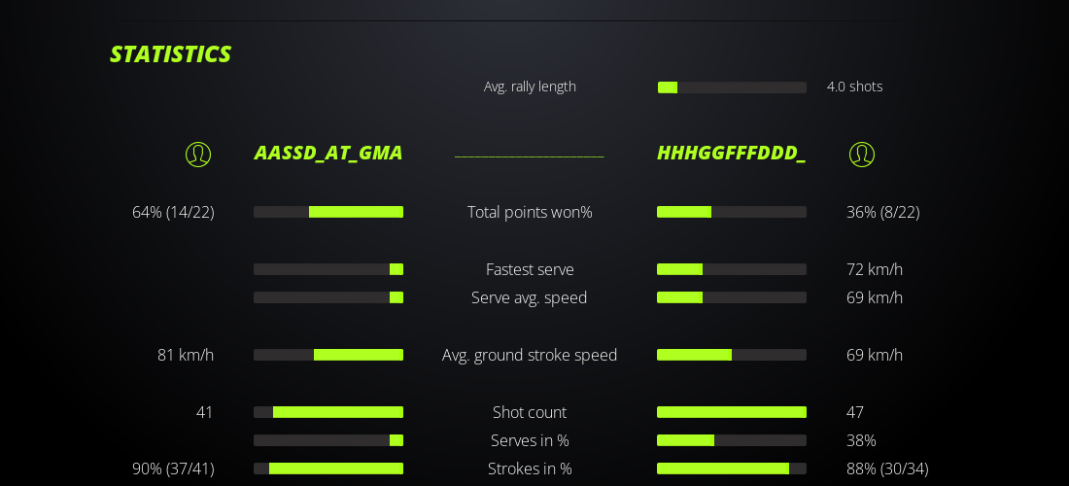Click the AASSD_AT_GMA player profile icon
This screenshot has height=486, width=1069.
tap(198, 154)
